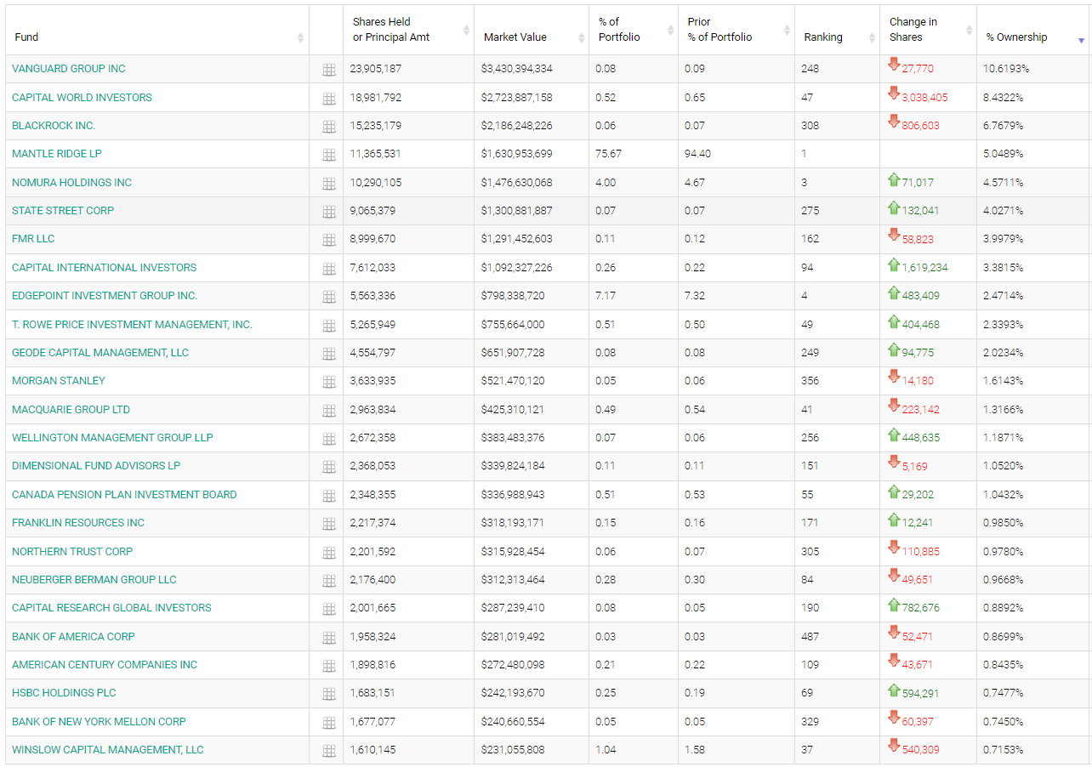Open FMR LLC fund link
The height and width of the screenshot is (767, 1092).
[x=33, y=239]
